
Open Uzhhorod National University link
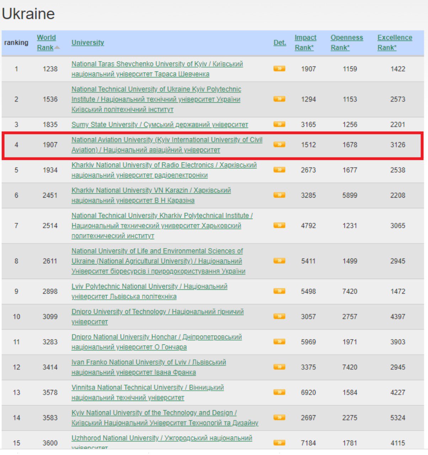[x=162, y=441]
